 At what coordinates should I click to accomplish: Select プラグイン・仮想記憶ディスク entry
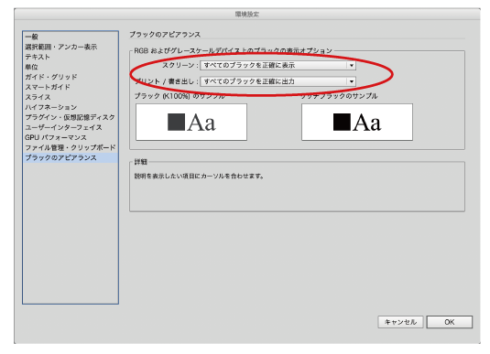pyautogui.click(x=70, y=117)
